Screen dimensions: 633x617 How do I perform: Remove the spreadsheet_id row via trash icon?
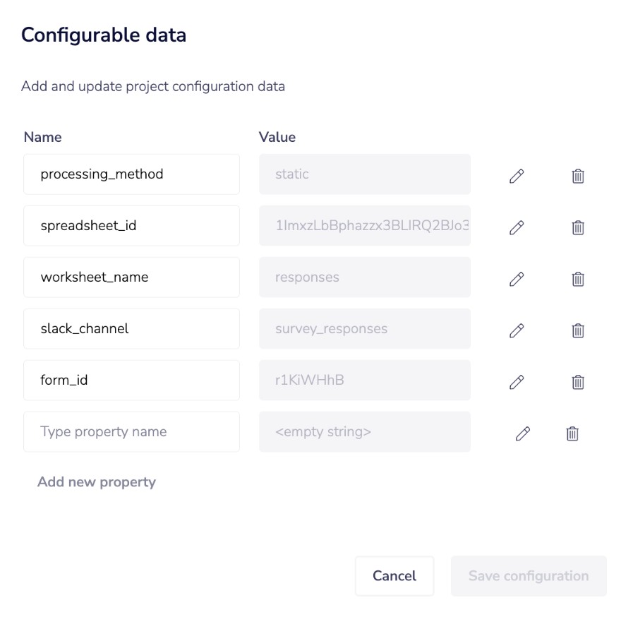577,227
